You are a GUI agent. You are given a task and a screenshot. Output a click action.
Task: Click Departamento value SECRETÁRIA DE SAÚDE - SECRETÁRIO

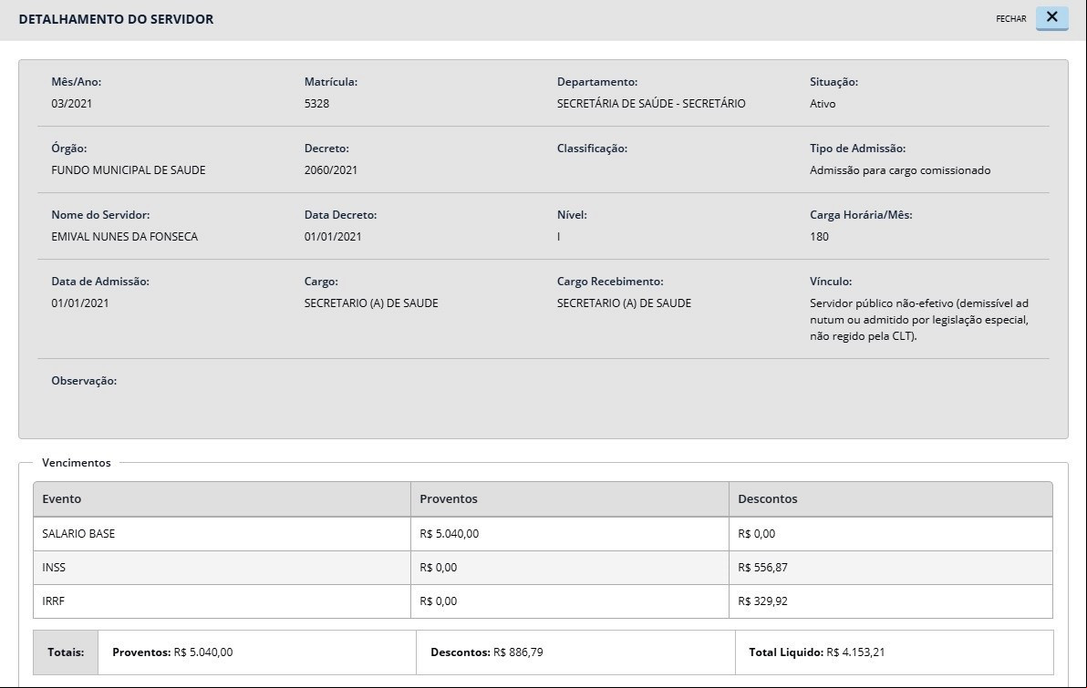tap(651, 103)
